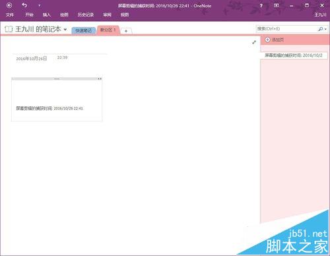Switch to the 视图 ribbon tab
330x256 pixels.
tap(125, 15)
